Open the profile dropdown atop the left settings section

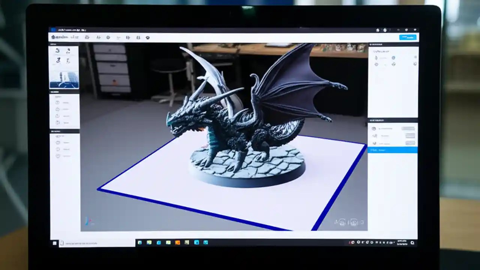(x=58, y=97)
